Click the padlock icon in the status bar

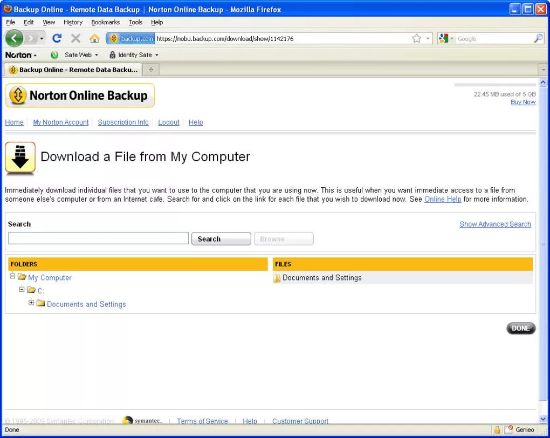tap(497, 429)
